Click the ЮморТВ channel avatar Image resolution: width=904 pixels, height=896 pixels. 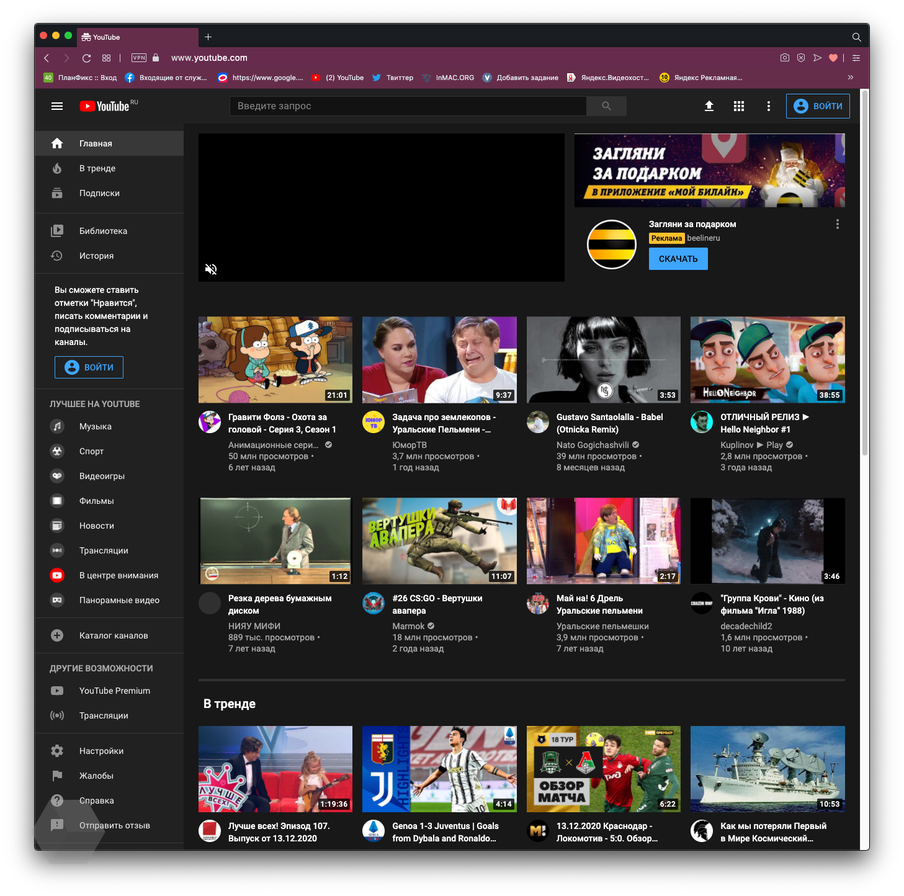[x=374, y=423]
